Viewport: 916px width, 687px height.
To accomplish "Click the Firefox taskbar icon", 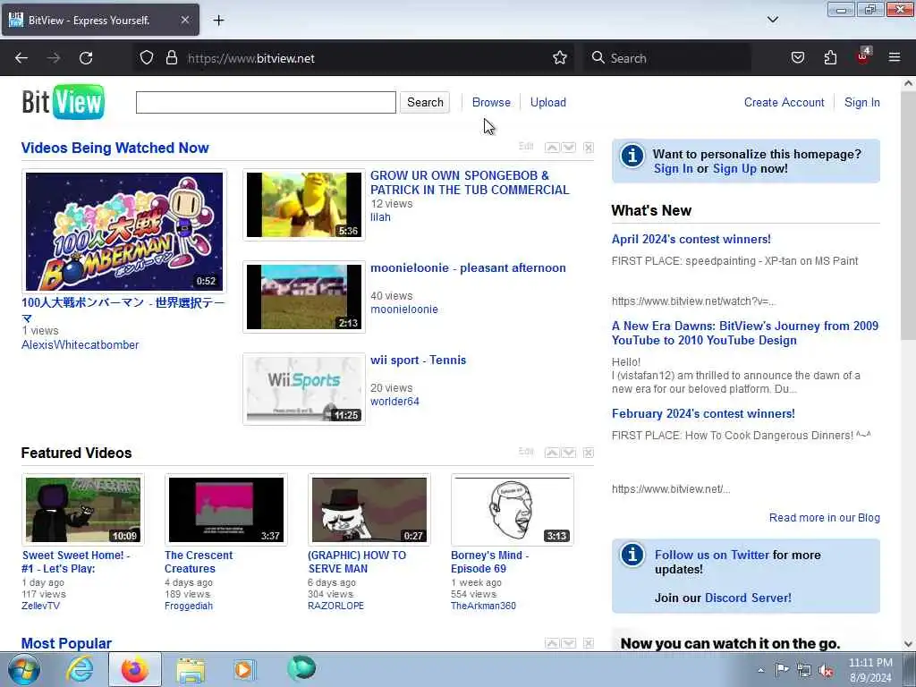I will pyautogui.click(x=135, y=669).
